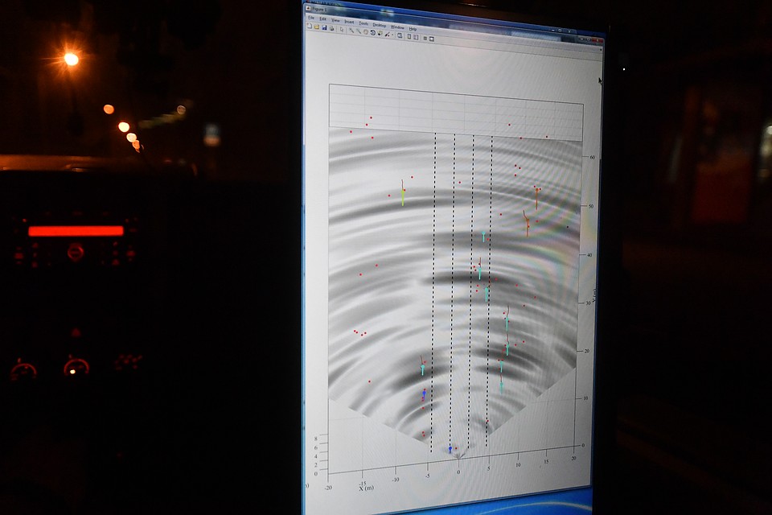772x515 pixels.
Task: Click the Figure 1 window icon
Action: tap(309, 7)
